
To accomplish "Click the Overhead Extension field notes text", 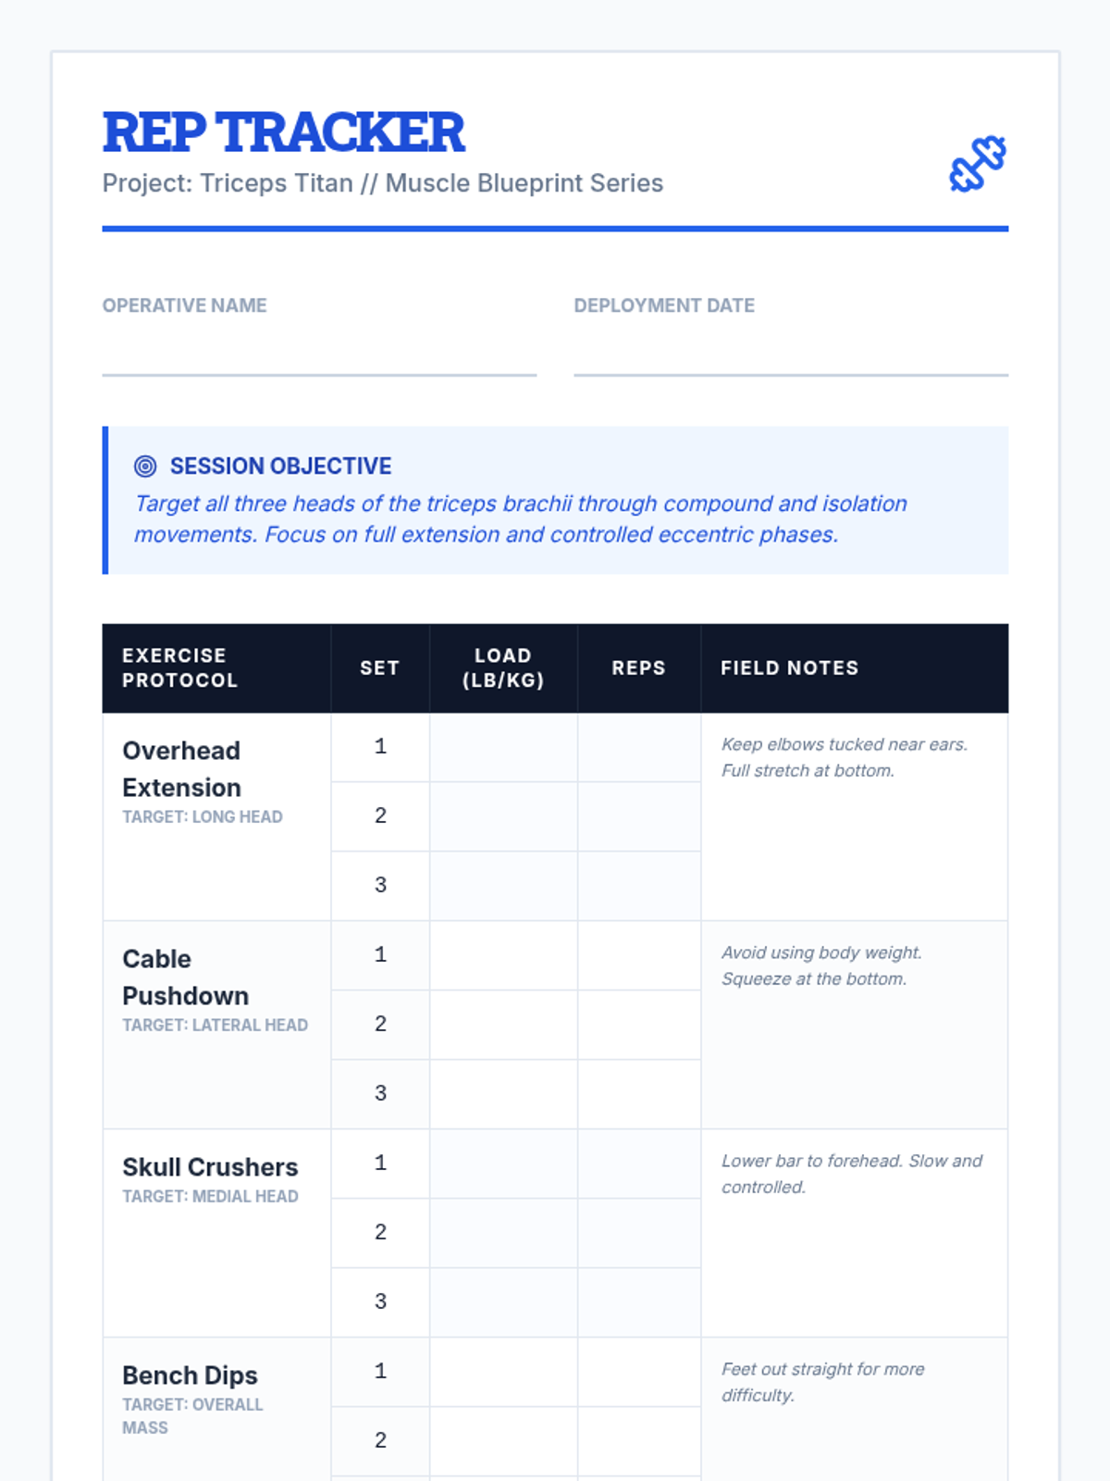I will tap(844, 757).
